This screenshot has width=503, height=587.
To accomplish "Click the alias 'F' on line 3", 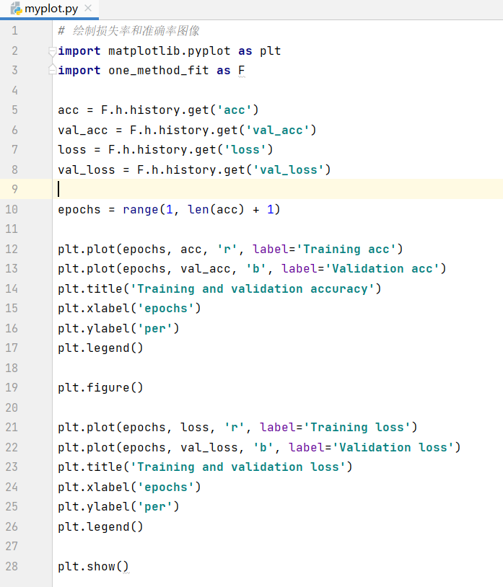I will point(242,71).
